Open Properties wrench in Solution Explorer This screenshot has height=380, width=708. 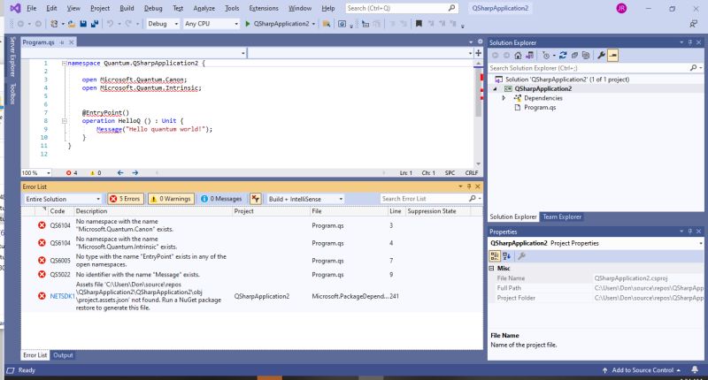(x=601, y=56)
